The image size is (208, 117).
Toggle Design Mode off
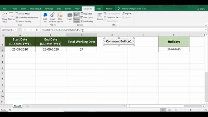click(x=76, y=18)
